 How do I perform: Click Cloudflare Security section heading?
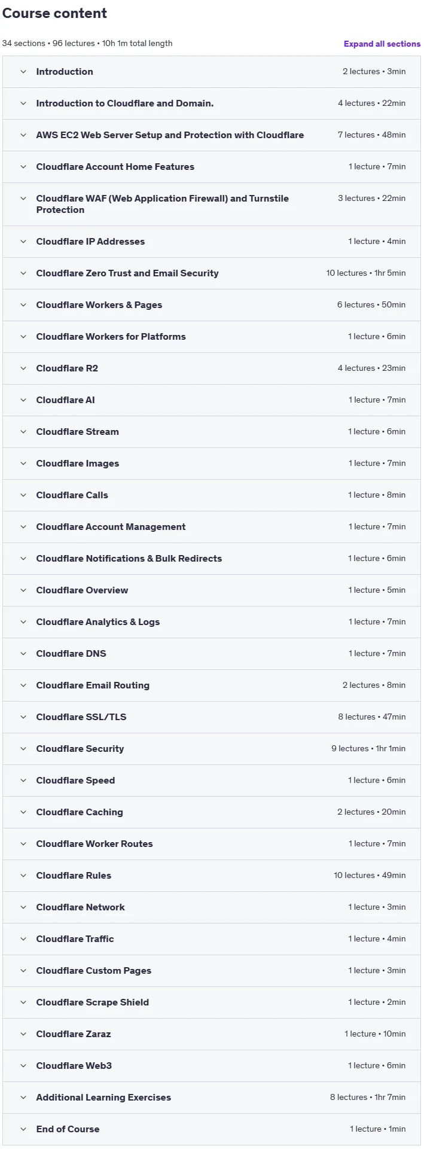coord(80,749)
